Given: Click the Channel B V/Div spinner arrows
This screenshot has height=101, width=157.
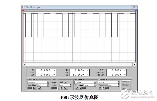Looking at the screenshot, I should click(x=119, y=82).
